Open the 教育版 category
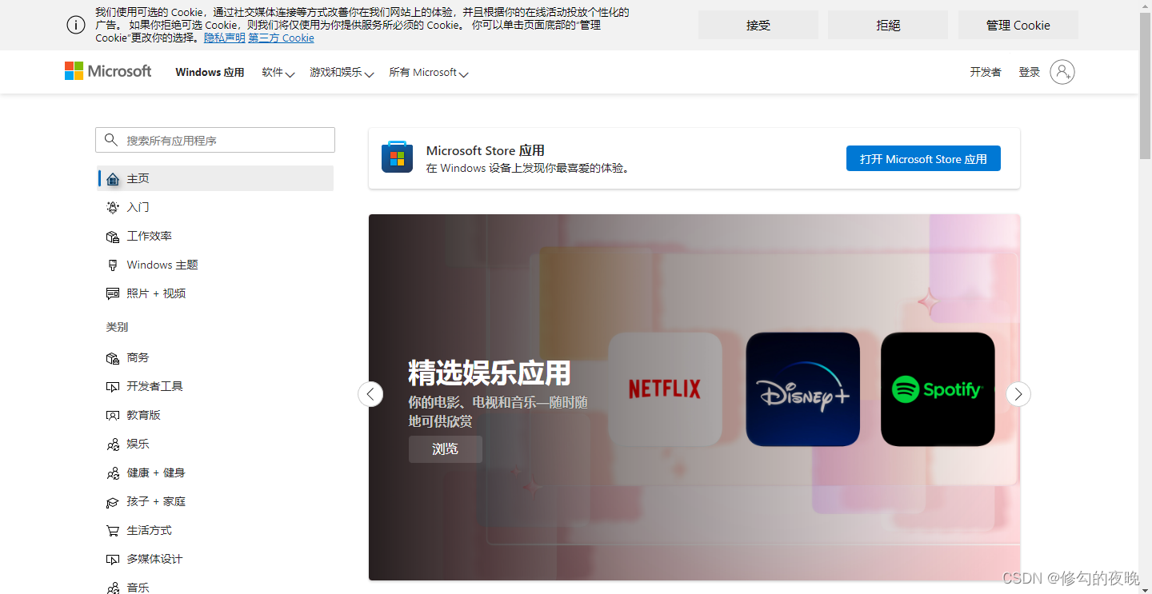The image size is (1152, 594). (216, 415)
